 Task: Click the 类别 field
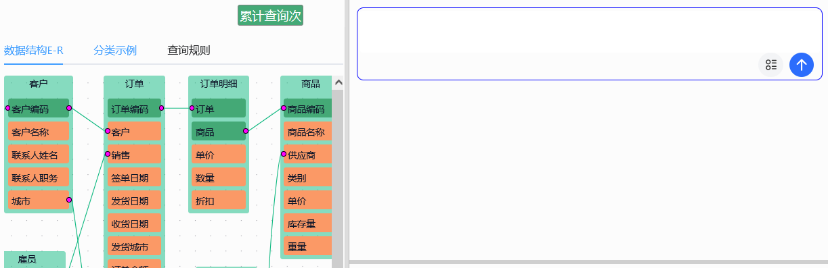tap(308, 177)
